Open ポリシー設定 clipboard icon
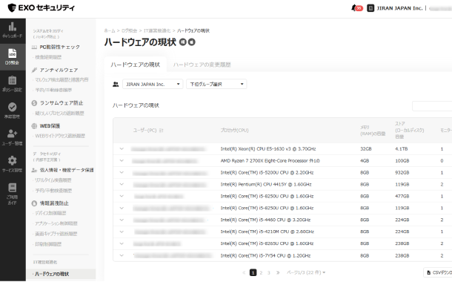This screenshot has width=452, height=282. (x=13, y=80)
